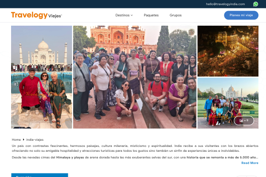Viewport: 266px width, 177px height.
Task: Click the india-viajes breadcrumb
Action: pos(35,139)
